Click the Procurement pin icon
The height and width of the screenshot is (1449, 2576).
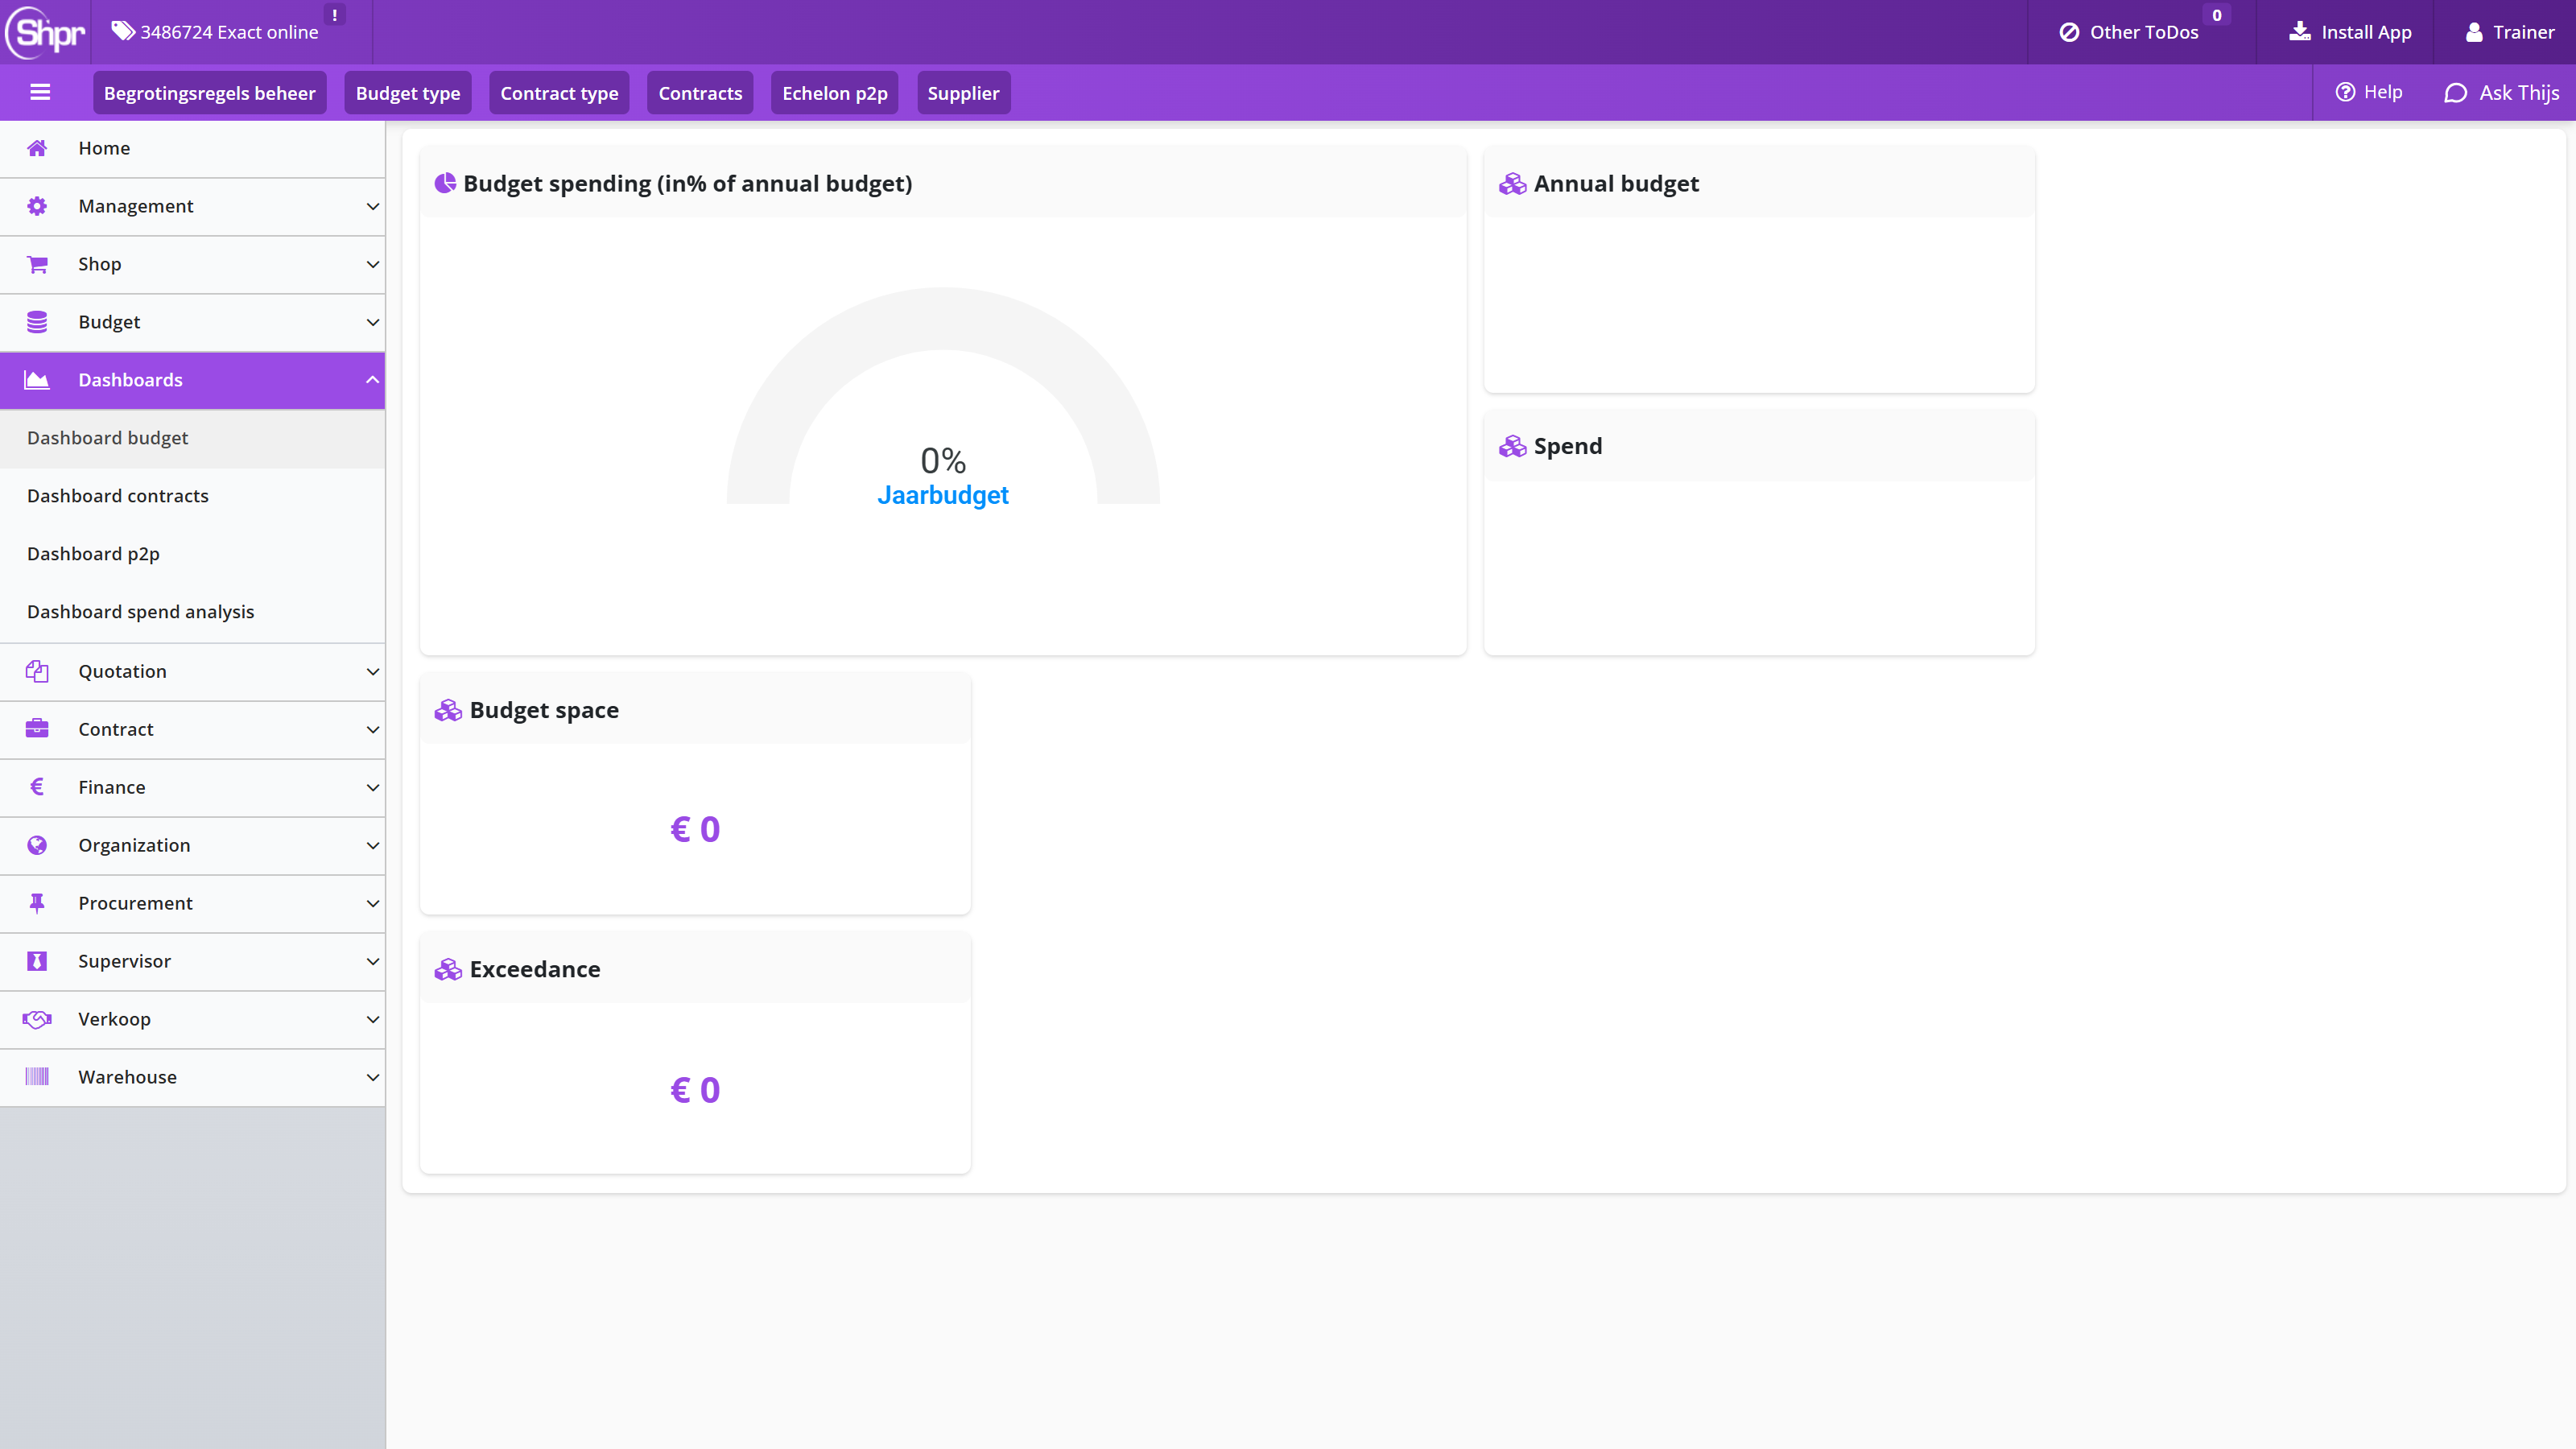[x=37, y=903]
